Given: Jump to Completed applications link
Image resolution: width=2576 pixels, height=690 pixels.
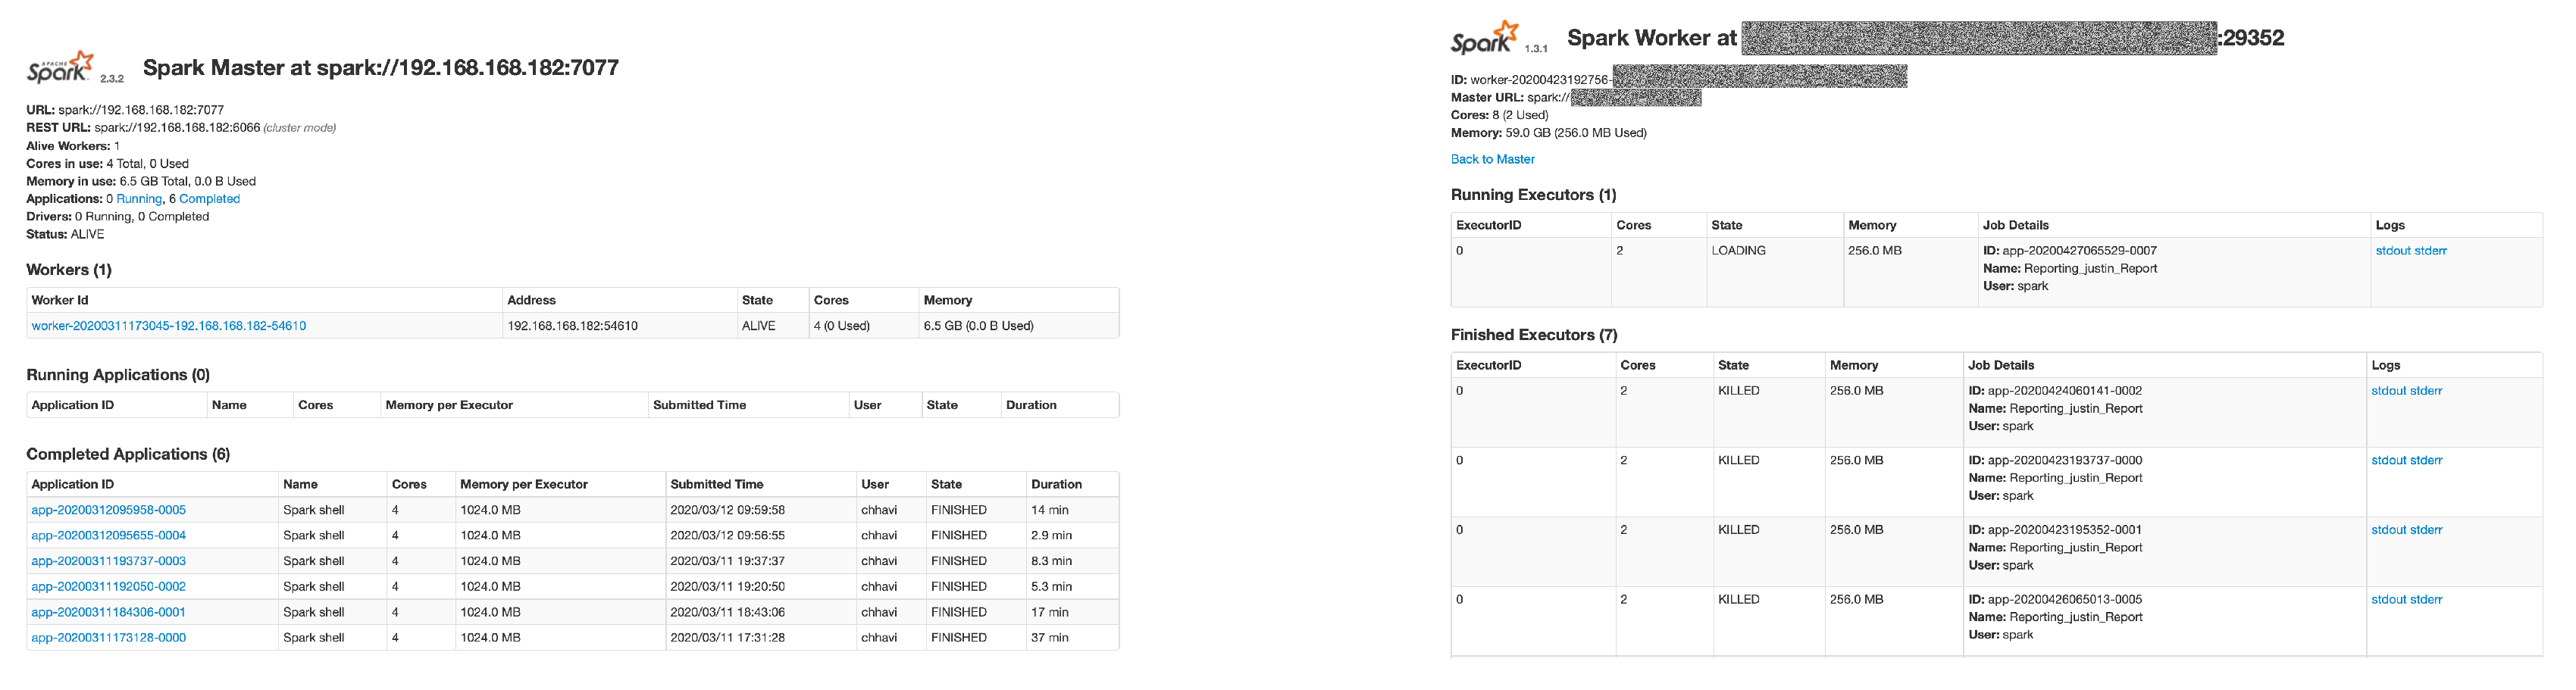Looking at the screenshot, I should click(209, 199).
